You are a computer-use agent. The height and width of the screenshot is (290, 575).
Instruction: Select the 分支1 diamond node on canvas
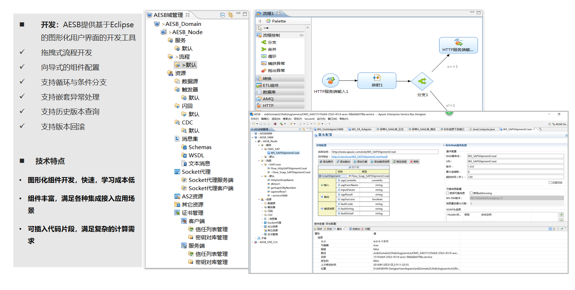(422, 81)
